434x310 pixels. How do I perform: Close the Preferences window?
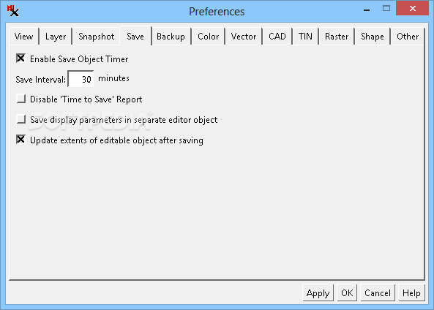pos(413,9)
